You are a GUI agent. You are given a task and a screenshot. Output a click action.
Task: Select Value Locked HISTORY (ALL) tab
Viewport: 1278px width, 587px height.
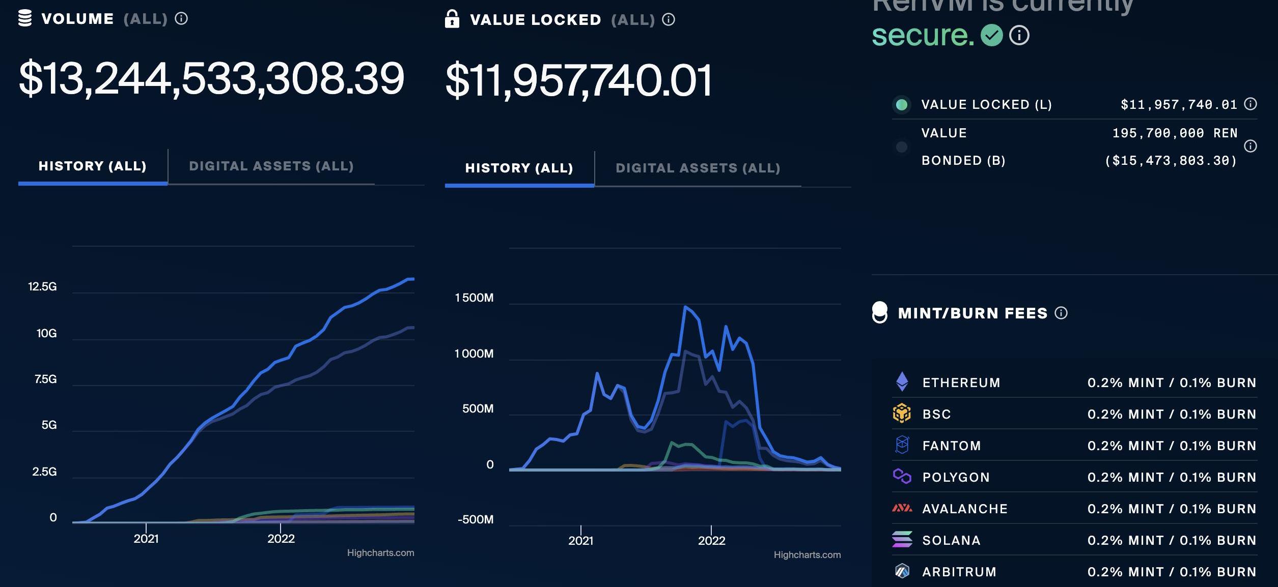coord(519,168)
